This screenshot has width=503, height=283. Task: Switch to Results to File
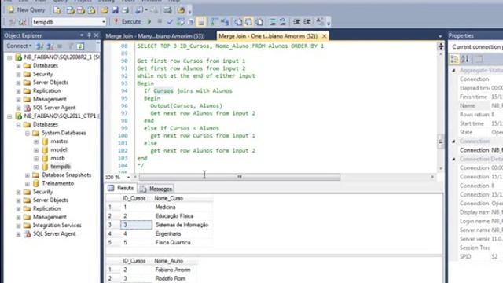click(x=259, y=22)
